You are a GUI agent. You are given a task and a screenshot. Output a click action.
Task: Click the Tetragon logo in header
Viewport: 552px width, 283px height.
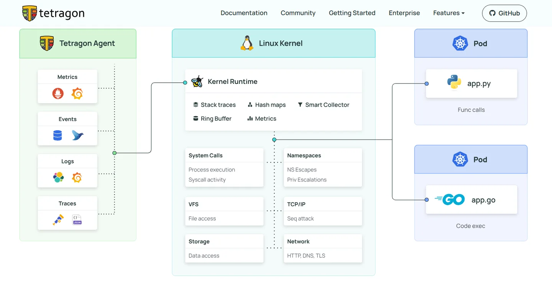pyautogui.click(x=53, y=13)
